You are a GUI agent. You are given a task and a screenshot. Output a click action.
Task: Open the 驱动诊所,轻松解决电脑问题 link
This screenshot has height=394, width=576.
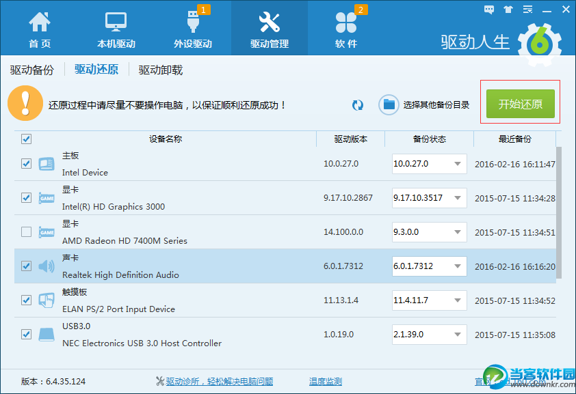(x=220, y=382)
